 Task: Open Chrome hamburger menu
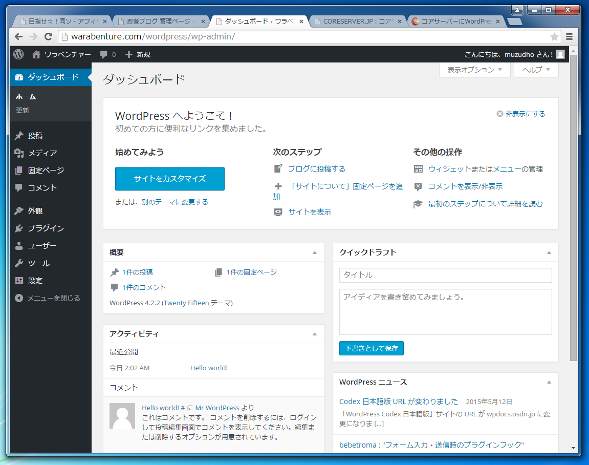coord(570,36)
